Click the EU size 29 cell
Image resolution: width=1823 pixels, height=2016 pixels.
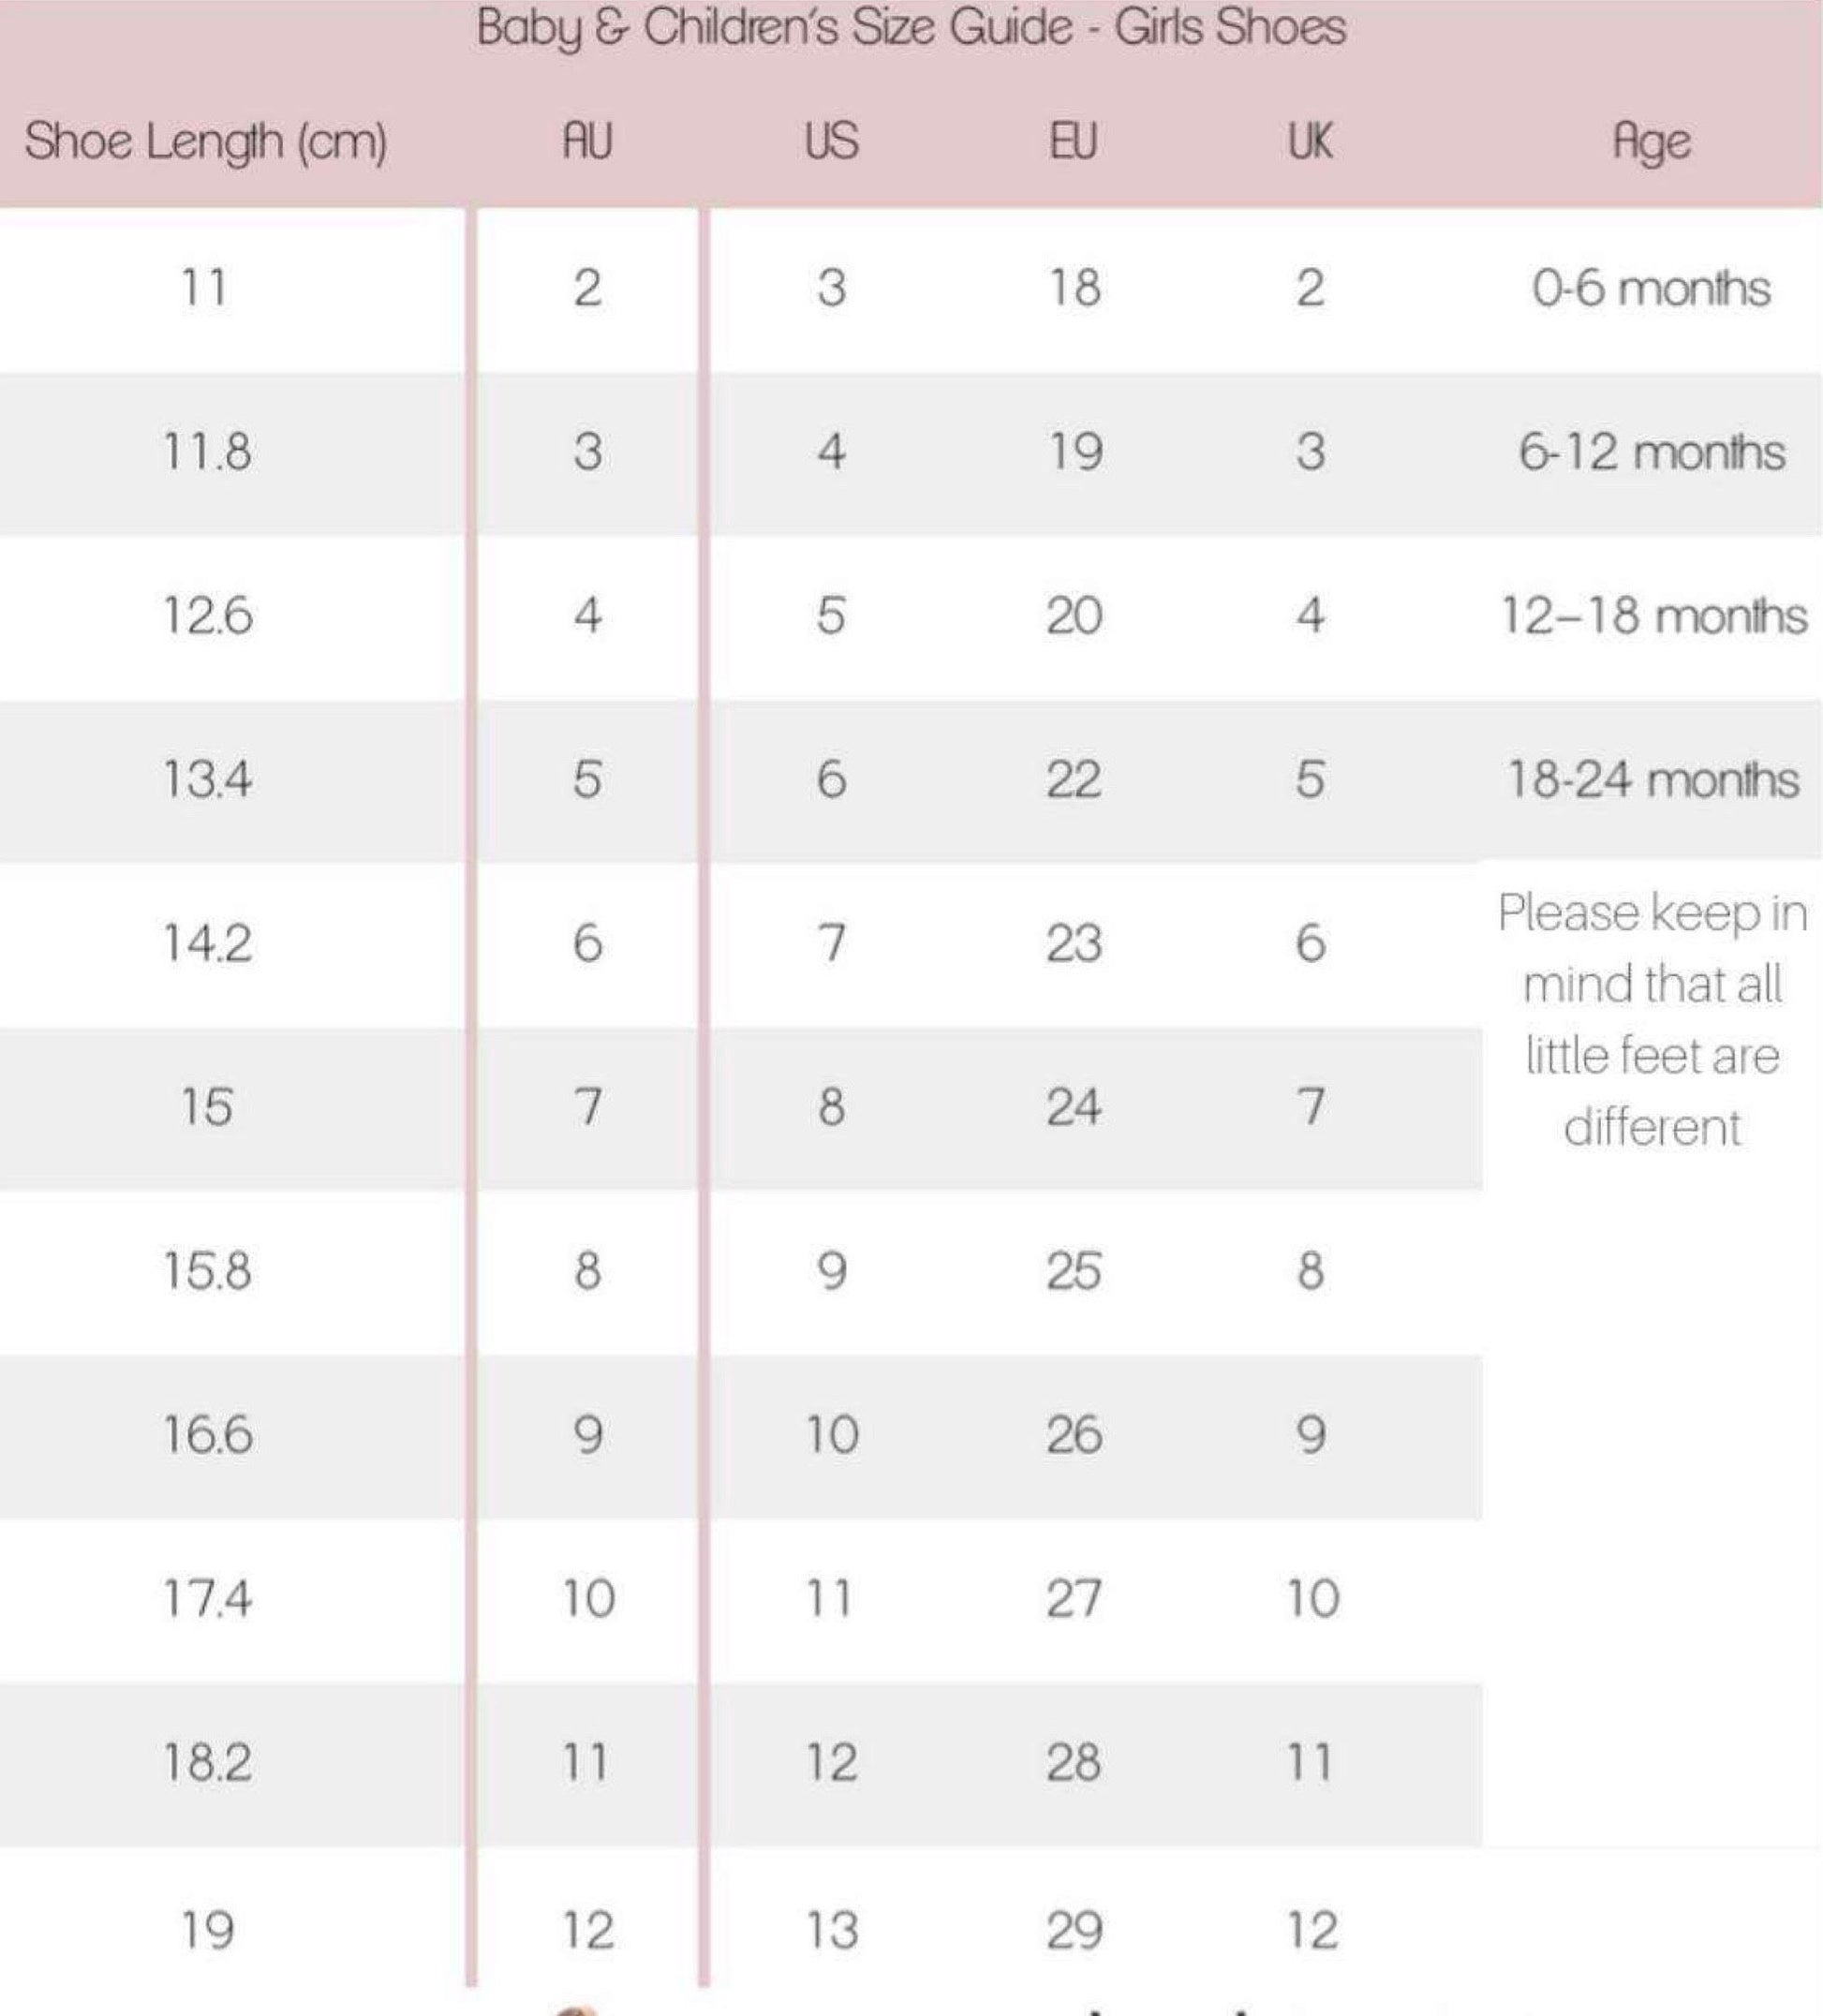pos(1074,1930)
